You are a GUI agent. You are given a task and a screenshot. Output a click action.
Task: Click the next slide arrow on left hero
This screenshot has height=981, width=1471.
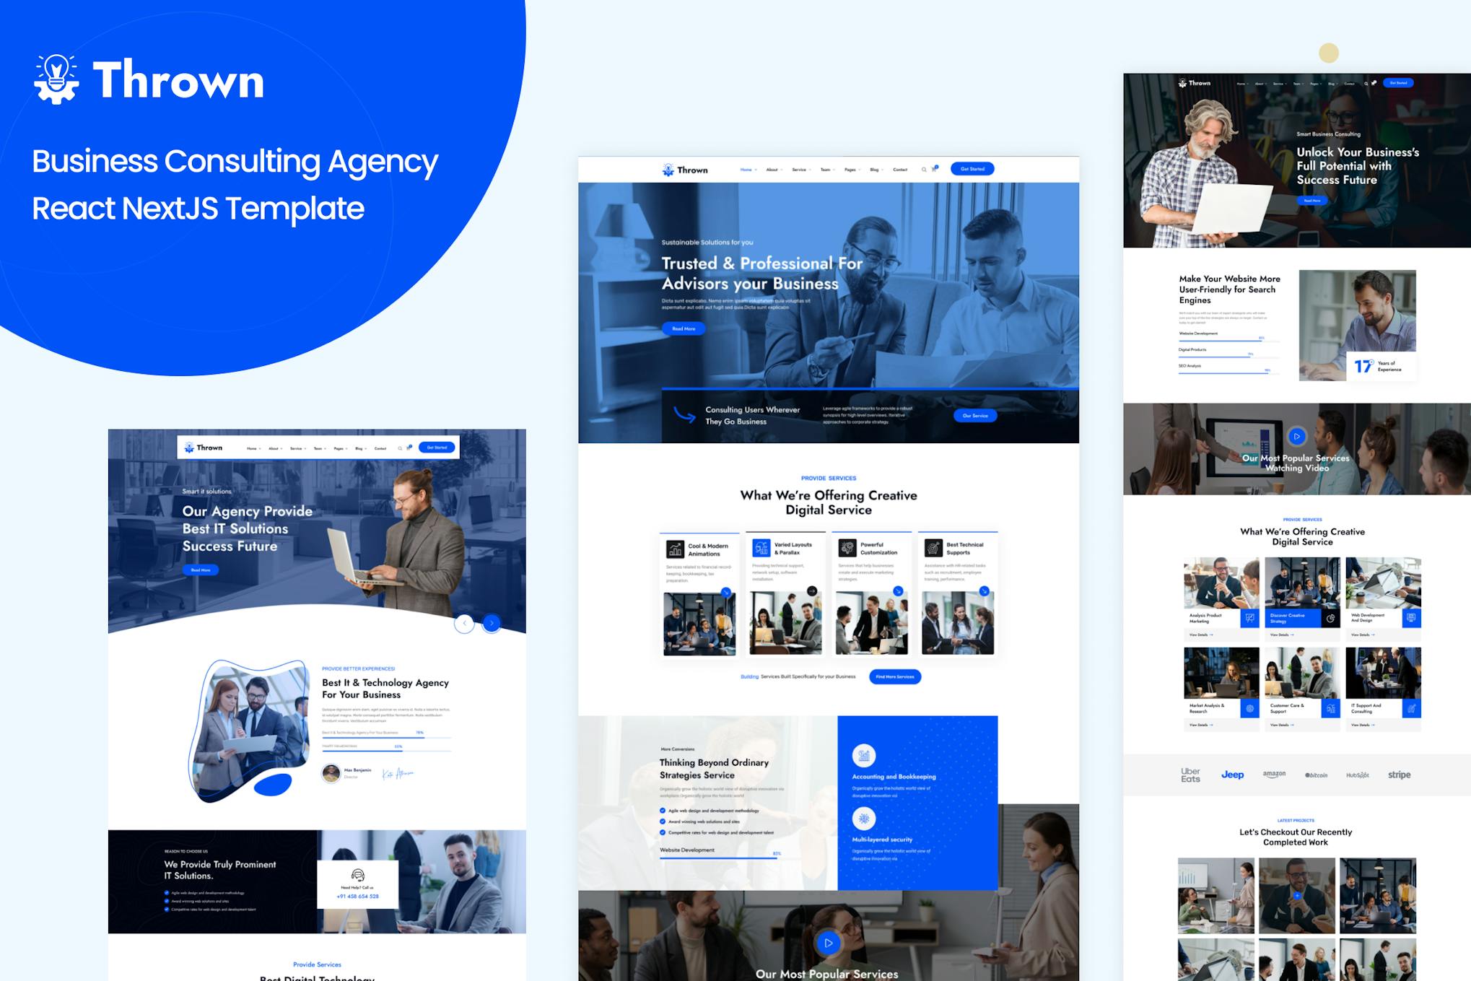point(492,623)
